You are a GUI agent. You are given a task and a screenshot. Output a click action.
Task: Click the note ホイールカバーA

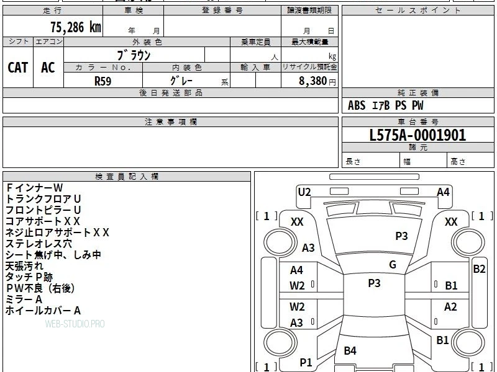click(43, 311)
